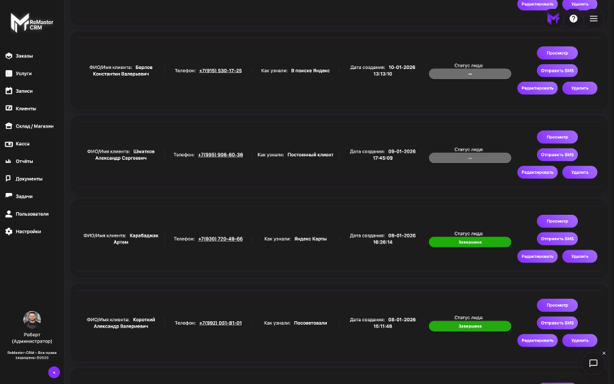614x384 pixels.
Task: Click Просмотр for Берлов Константин
Action: tap(557, 53)
